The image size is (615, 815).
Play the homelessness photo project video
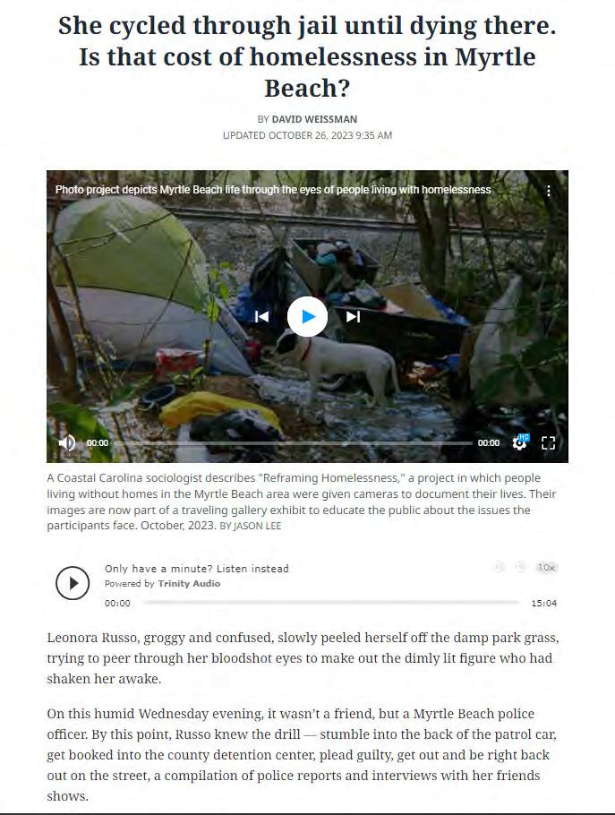(307, 316)
